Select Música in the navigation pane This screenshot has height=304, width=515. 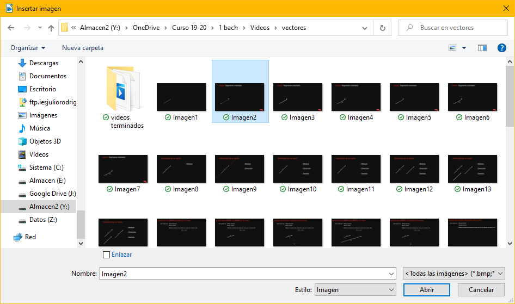[39, 128]
